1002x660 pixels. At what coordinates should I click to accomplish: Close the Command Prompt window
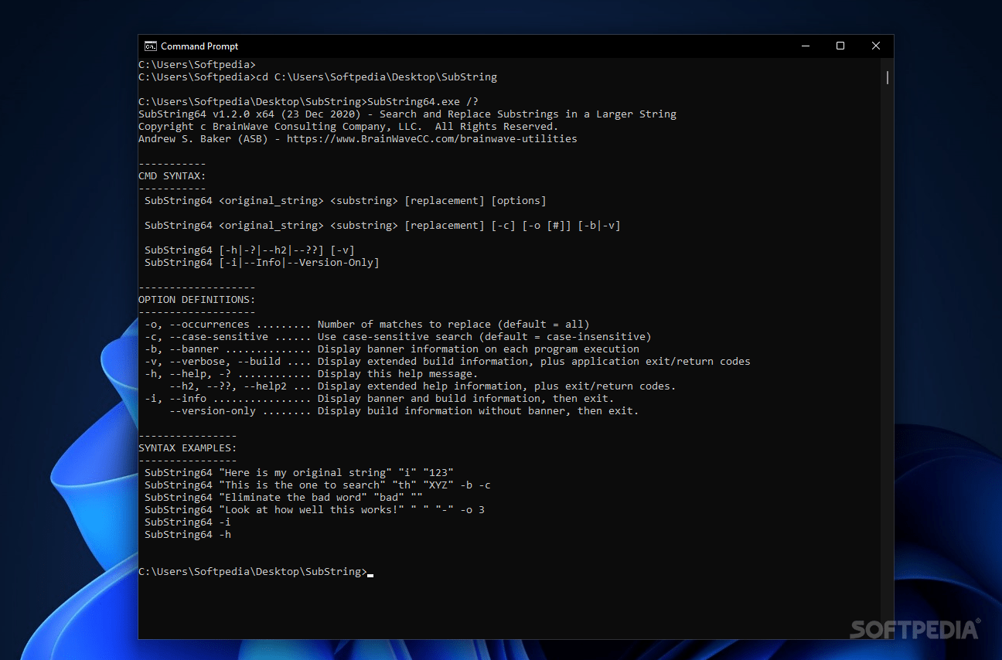pos(876,46)
